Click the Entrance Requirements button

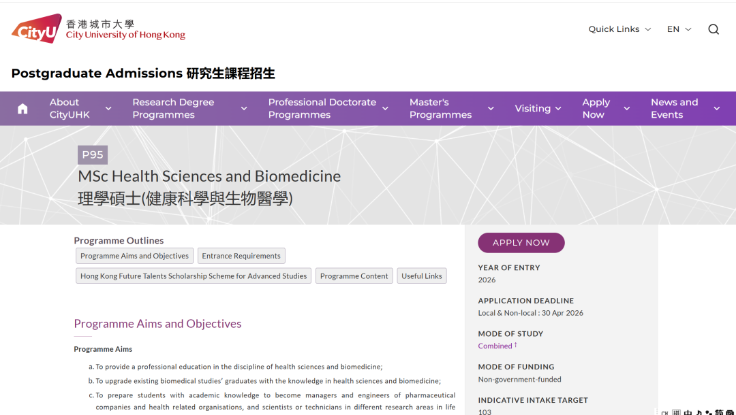tap(241, 256)
